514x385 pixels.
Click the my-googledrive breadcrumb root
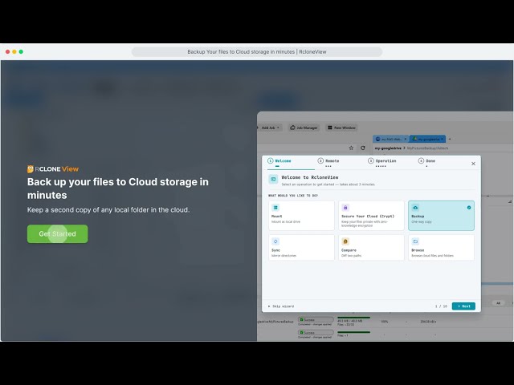point(388,148)
